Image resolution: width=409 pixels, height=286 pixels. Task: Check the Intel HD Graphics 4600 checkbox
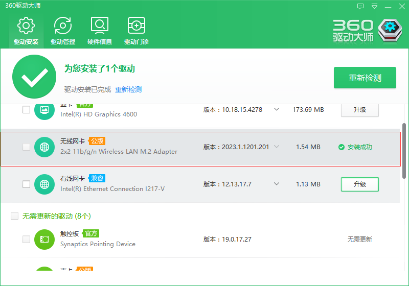pos(27,110)
